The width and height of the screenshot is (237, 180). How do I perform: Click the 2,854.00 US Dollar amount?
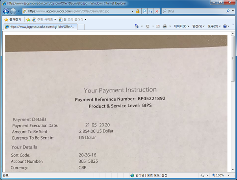(x=96, y=131)
